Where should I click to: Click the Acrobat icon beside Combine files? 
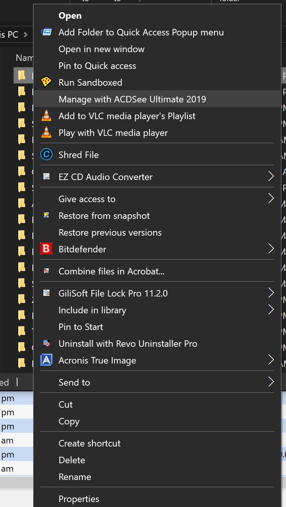pos(46,271)
